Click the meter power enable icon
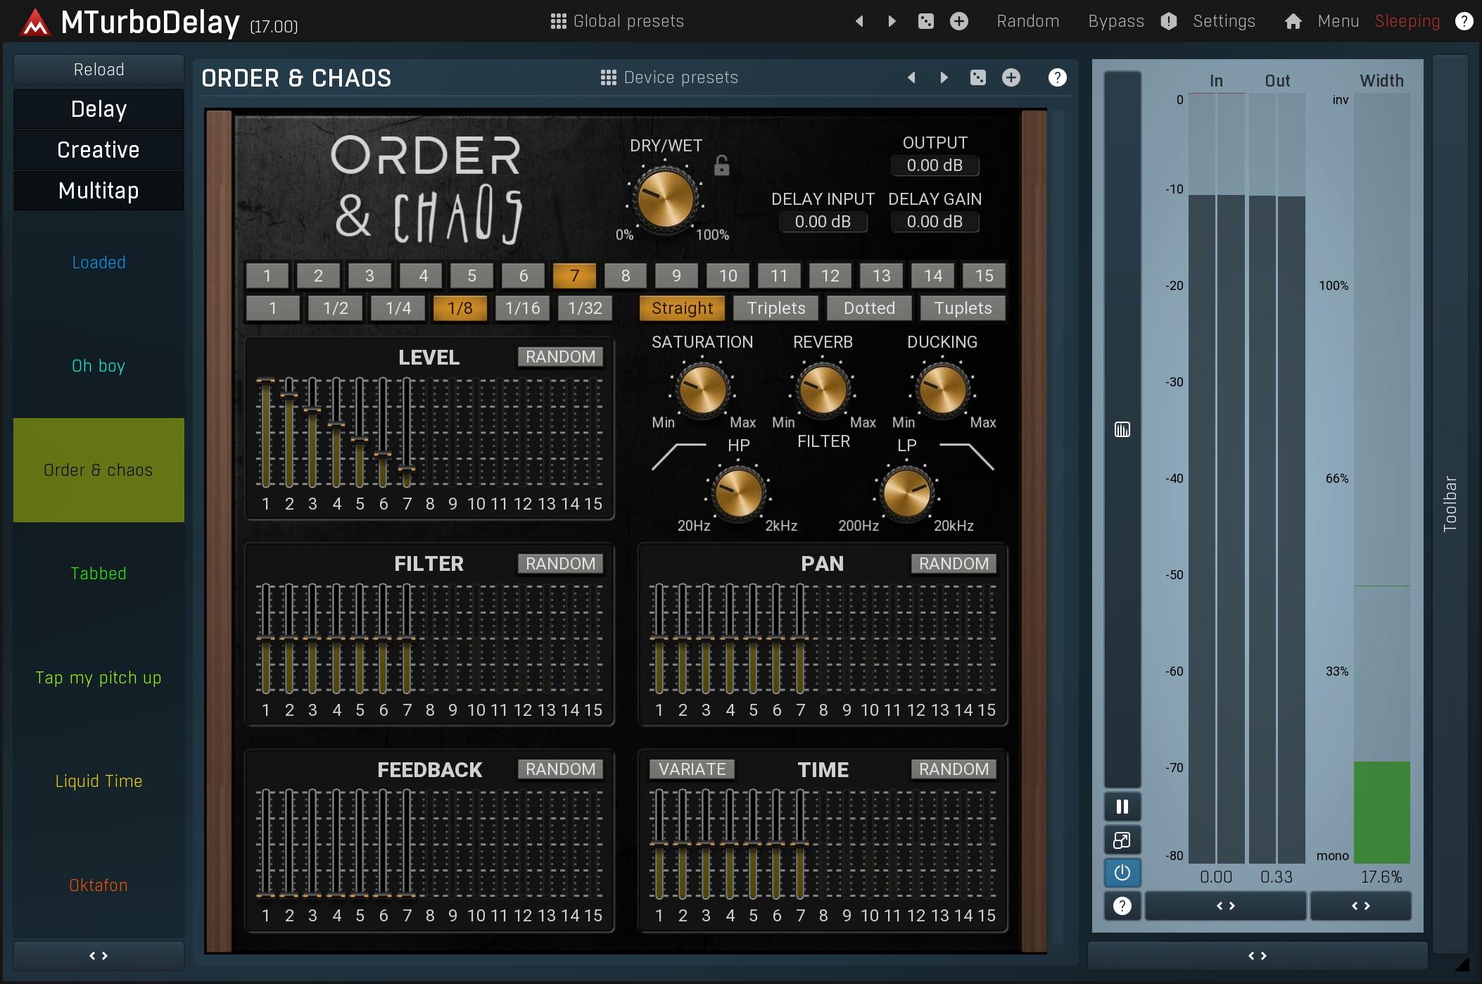The height and width of the screenshot is (984, 1482). point(1122,873)
